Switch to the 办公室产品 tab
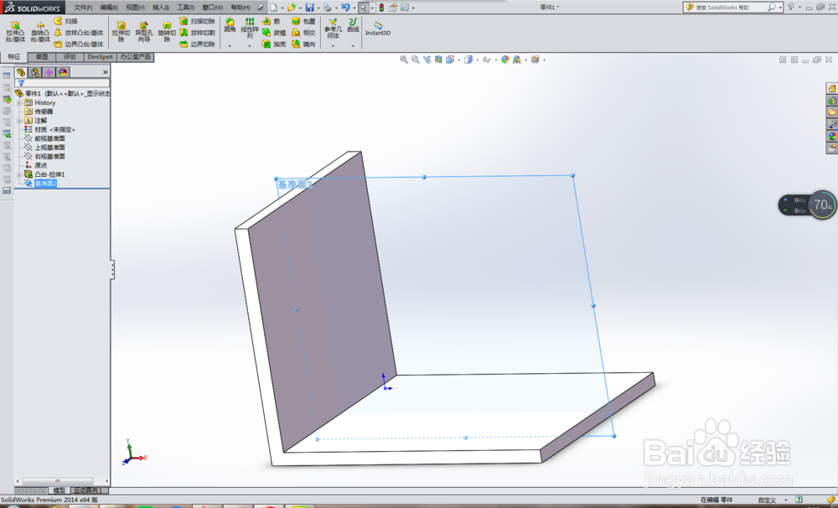Viewport: 838px width, 508px height. point(135,57)
